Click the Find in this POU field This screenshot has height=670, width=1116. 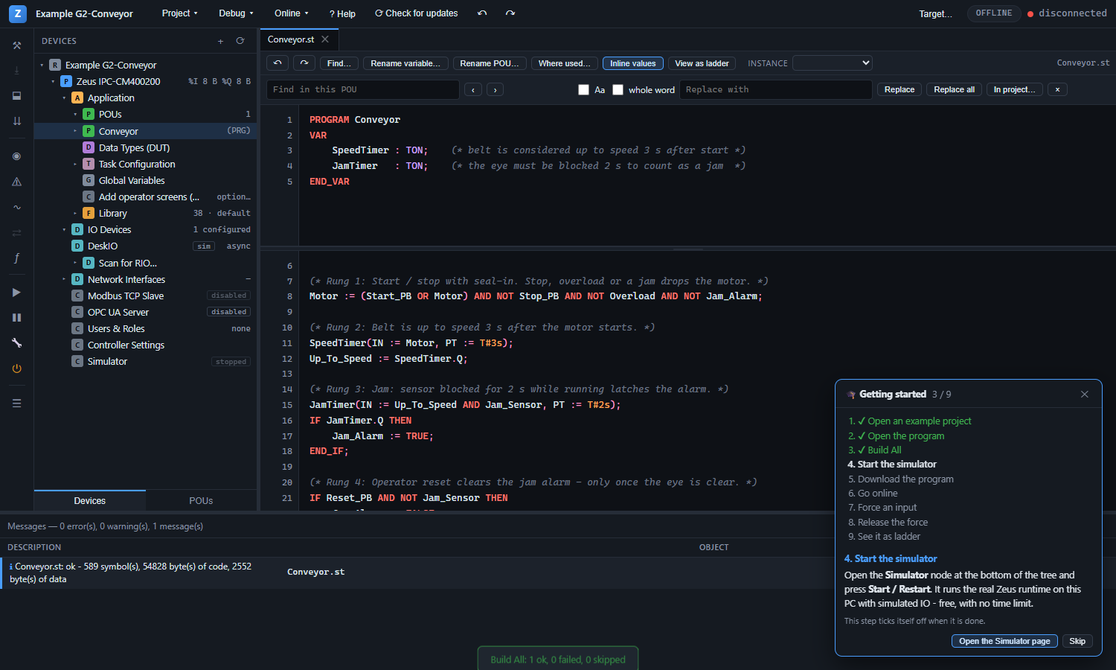pos(363,89)
